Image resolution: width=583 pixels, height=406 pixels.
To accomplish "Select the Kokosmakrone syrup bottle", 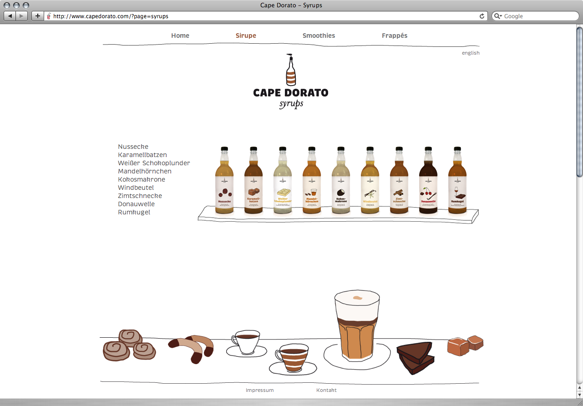I will tap(341, 180).
